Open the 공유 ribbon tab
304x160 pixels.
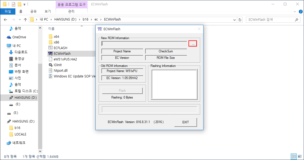tap(34, 11)
